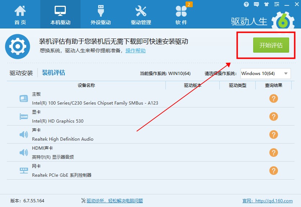Click the 开始评估 green button

[271, 45]
